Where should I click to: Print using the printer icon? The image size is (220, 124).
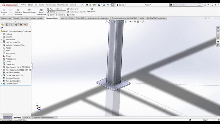coord(104,5)
